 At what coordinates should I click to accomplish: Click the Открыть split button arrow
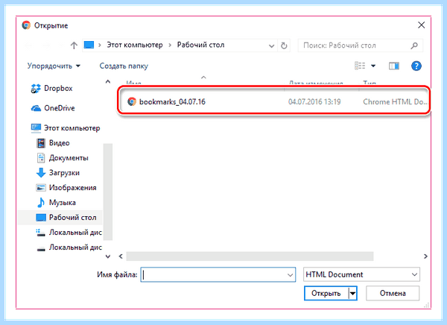point(352,294)
